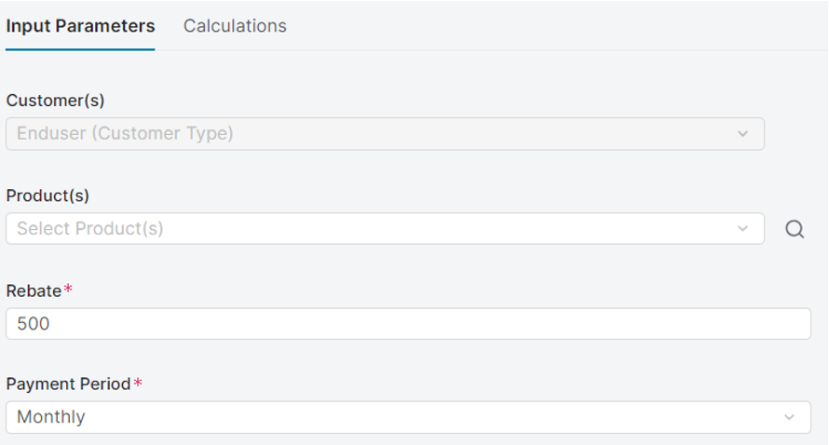Open the Product(s) dropdown arrow
The height and width of the screenshot is (445, 829).
pyautogui.click(x=742, y=229)
